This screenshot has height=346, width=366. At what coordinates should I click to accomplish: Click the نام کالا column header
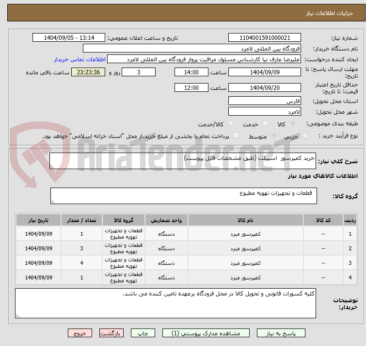tap(246, 220)
